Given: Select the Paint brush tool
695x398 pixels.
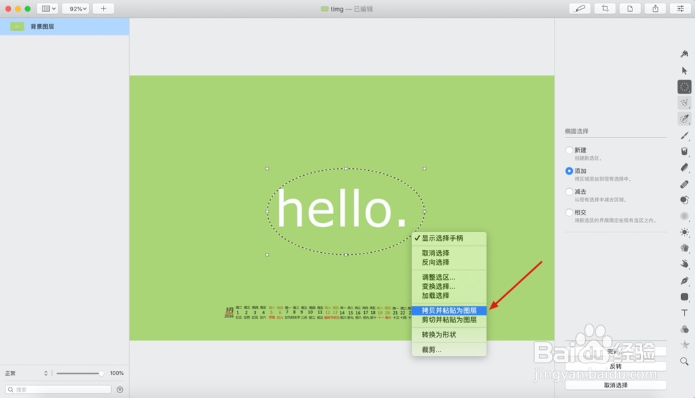Looking at the screenshot, I should pos(685,135).
